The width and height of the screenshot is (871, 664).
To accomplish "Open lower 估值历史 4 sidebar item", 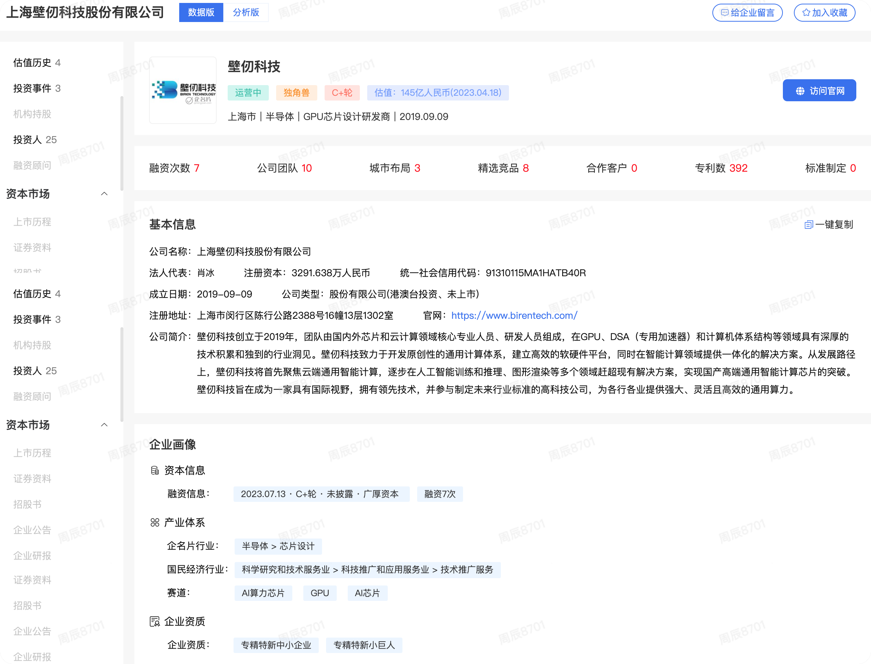I will coord(37,293).
